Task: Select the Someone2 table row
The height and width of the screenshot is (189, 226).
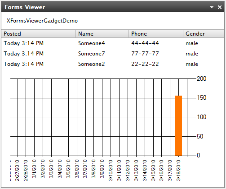Action: [x=113, y=64]
